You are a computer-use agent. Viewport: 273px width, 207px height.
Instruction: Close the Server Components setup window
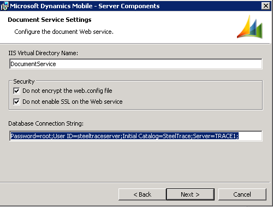[266, 6]
